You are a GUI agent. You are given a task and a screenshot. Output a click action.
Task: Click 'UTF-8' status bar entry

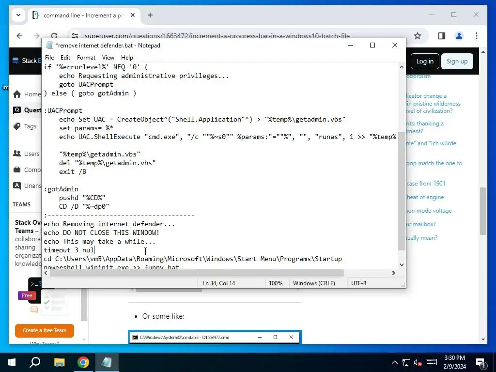pos(359,283)
